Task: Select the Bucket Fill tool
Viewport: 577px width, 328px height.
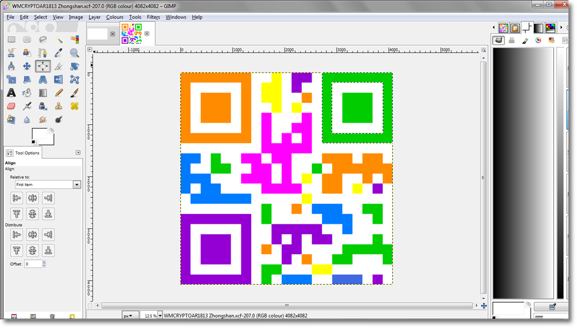Action: point(27,93)
